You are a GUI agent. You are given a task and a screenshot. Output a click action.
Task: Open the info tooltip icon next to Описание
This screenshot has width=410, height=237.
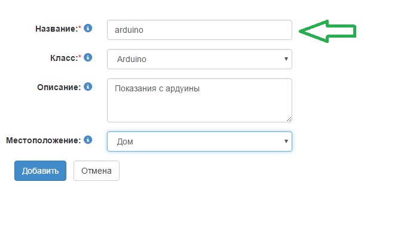pos(88,87)
